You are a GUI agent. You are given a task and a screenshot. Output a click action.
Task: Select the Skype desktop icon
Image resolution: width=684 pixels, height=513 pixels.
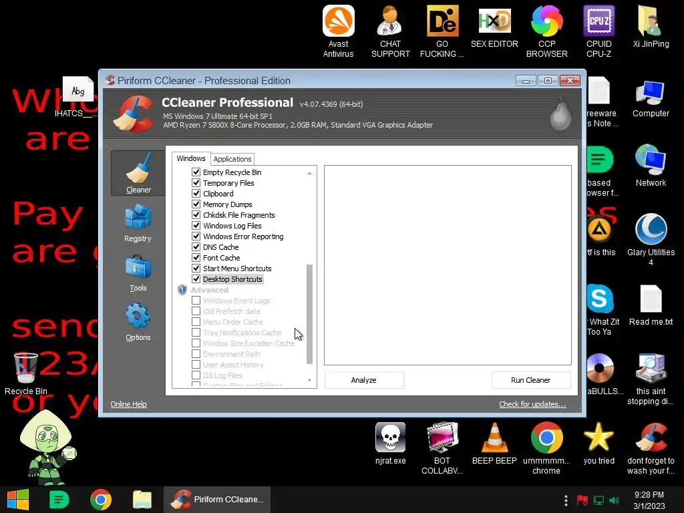click(x=601, y=310)
